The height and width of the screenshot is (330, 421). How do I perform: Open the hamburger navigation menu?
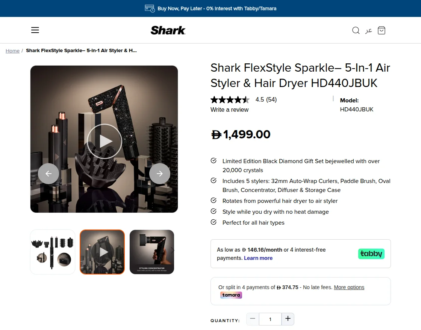click(x=35, y=30)
